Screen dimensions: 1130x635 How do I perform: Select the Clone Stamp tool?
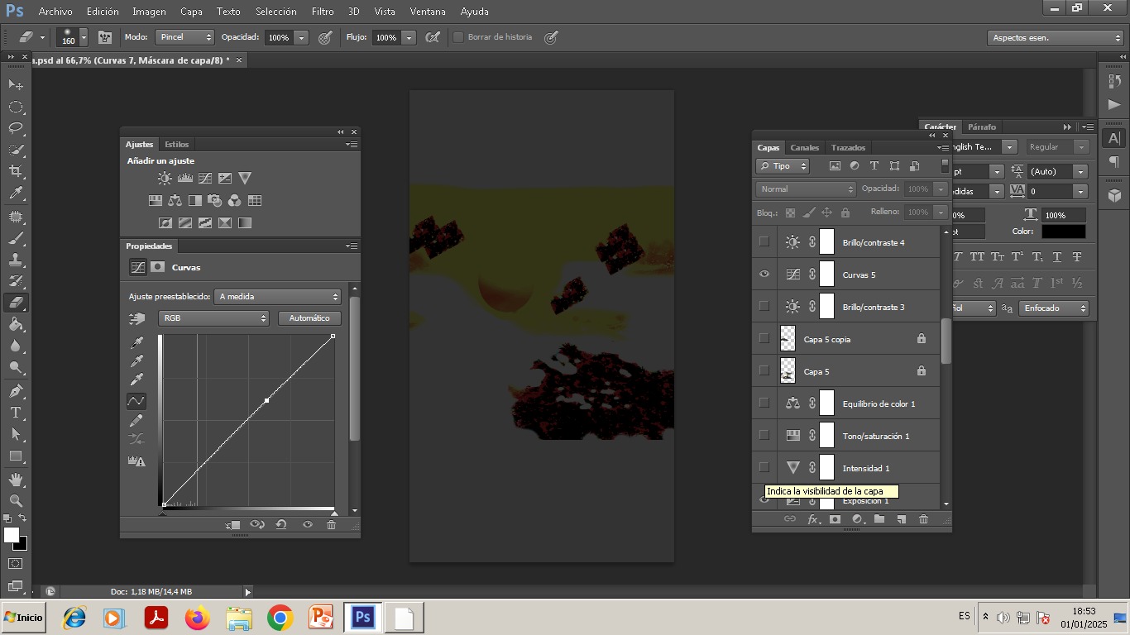[16, 260]
